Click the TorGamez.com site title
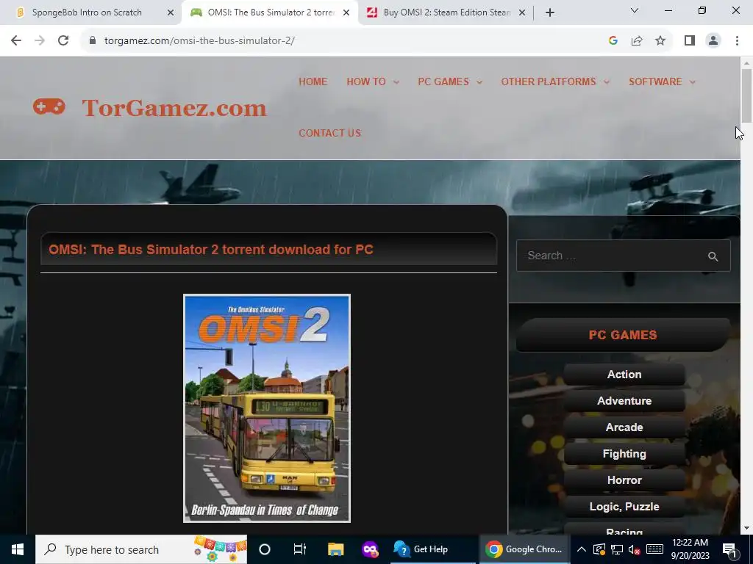This screenshot has height=564, width=753. pyautogui.click(x=174, y=108)
